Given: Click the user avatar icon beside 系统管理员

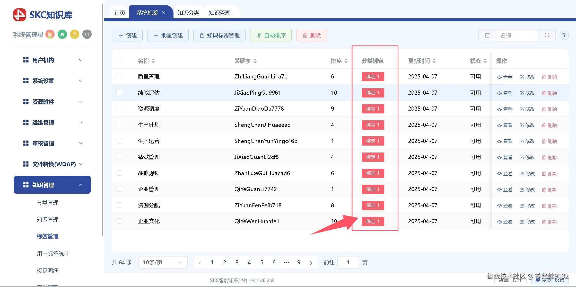Looking at the screenshot, I should [x=50, y=34].
